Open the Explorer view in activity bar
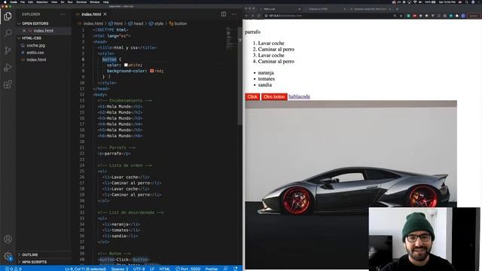This screenshot has height=271, width=482. click(8, 17)
